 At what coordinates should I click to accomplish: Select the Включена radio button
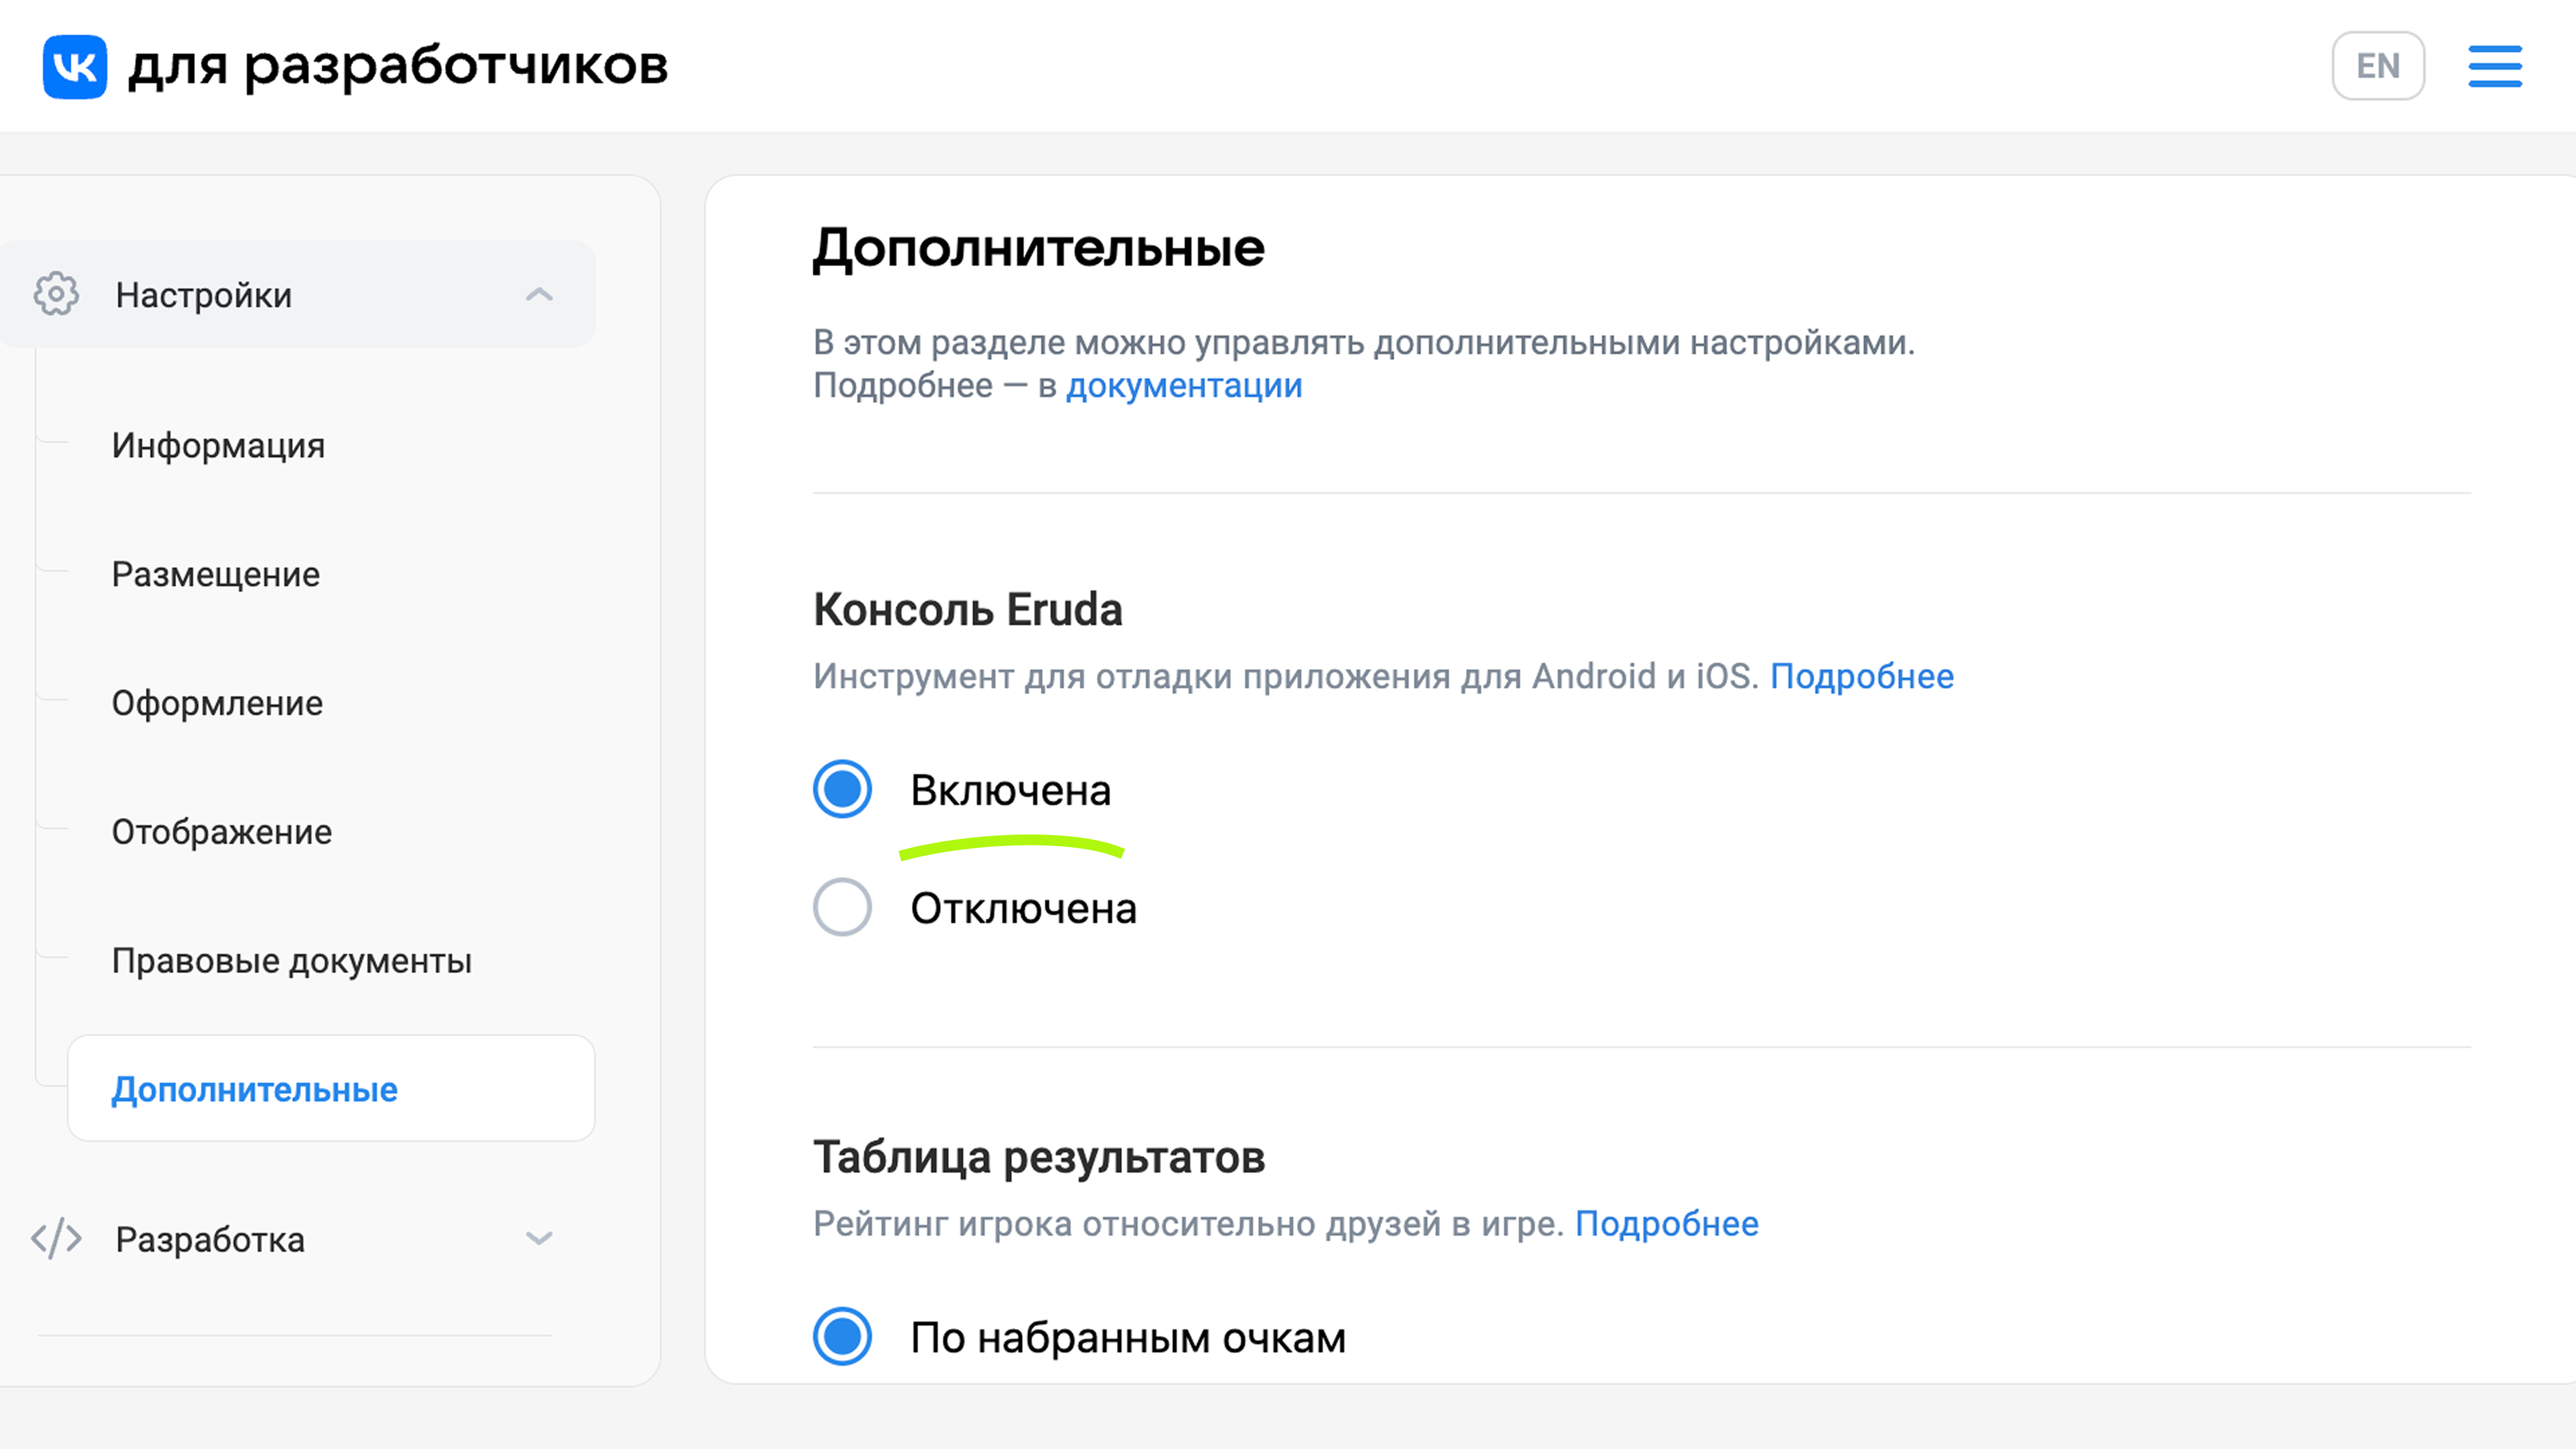tap(842, 789)
